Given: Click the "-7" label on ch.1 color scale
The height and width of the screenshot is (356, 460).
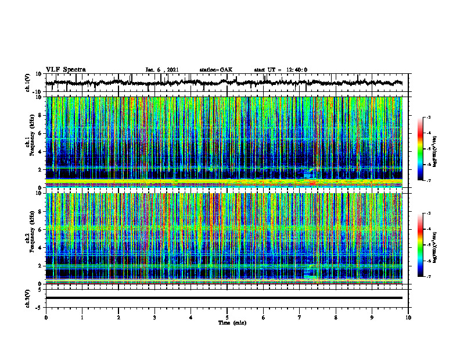Looking at the screenshot, I should coord(428,180).
